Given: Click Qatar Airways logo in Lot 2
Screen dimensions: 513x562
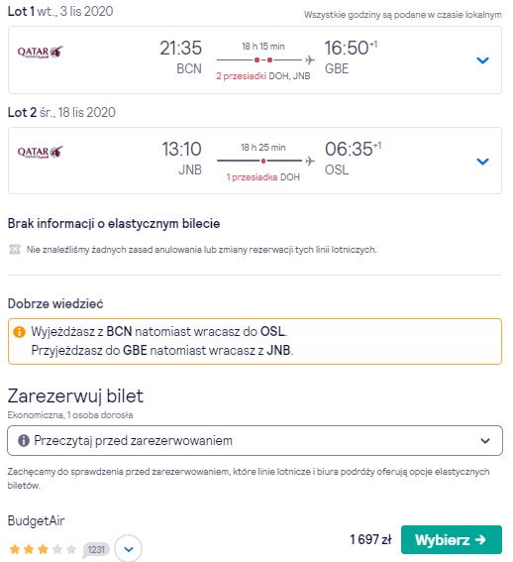Looking at the screenshot, I should tap(41, 153).
